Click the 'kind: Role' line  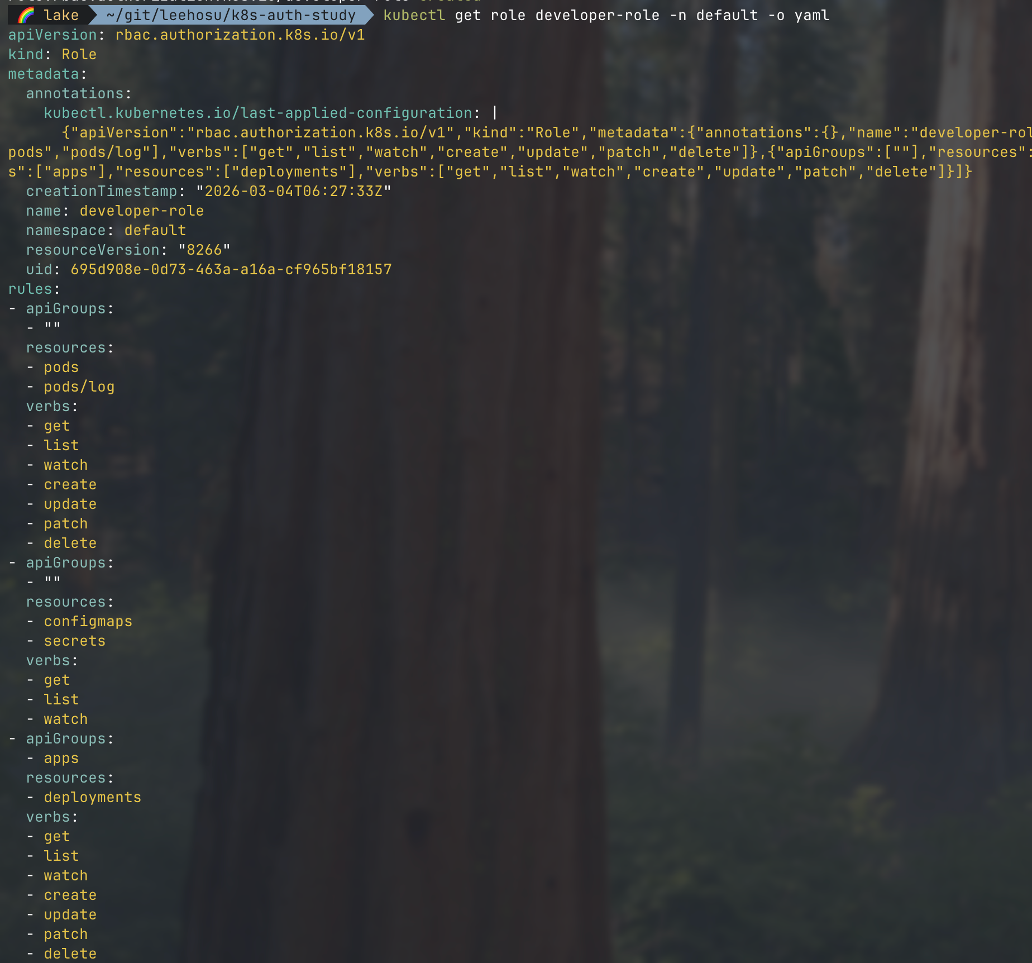click(x=52, y=54)
